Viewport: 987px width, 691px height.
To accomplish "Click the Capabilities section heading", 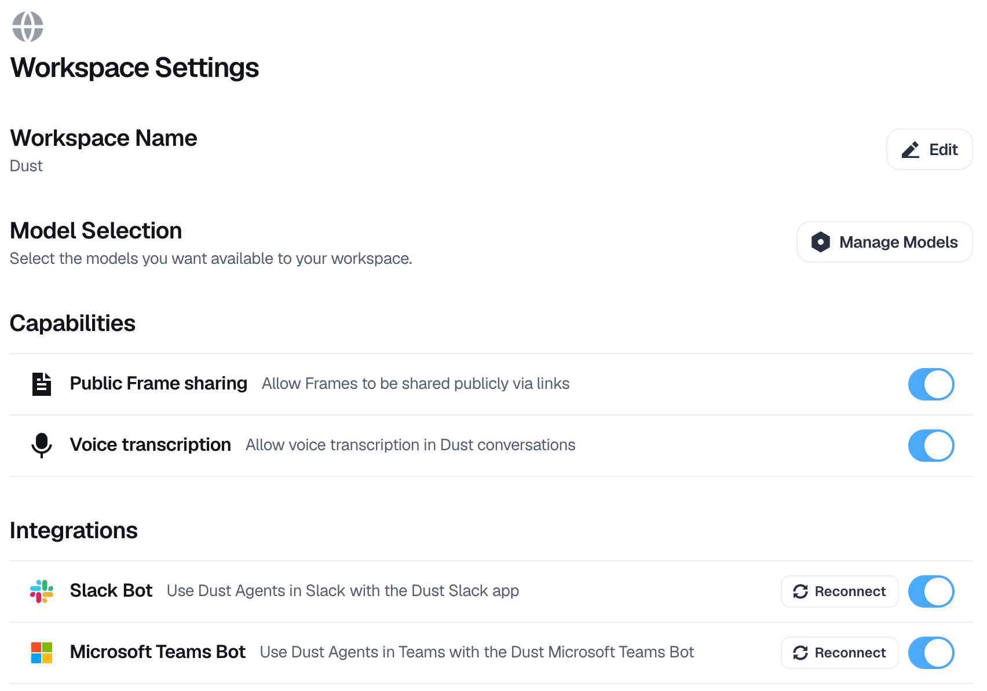I will [x=72, y=324].
